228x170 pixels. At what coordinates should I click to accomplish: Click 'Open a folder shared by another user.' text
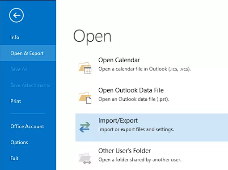pos(140,160)
